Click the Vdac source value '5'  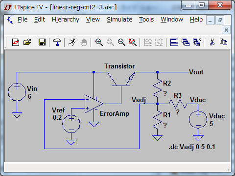211,124
